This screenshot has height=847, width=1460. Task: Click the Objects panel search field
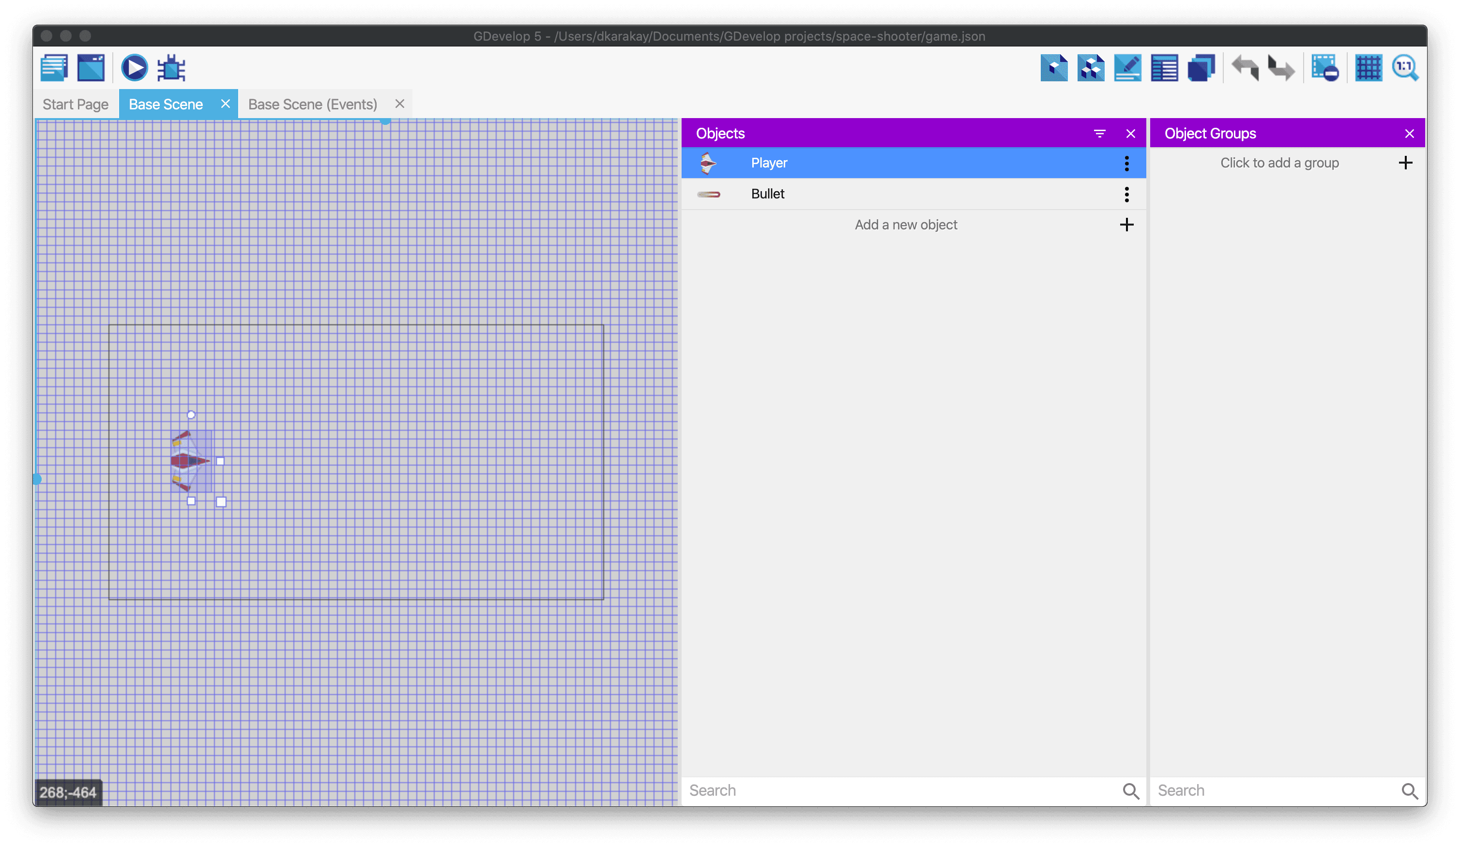[898, 790]
